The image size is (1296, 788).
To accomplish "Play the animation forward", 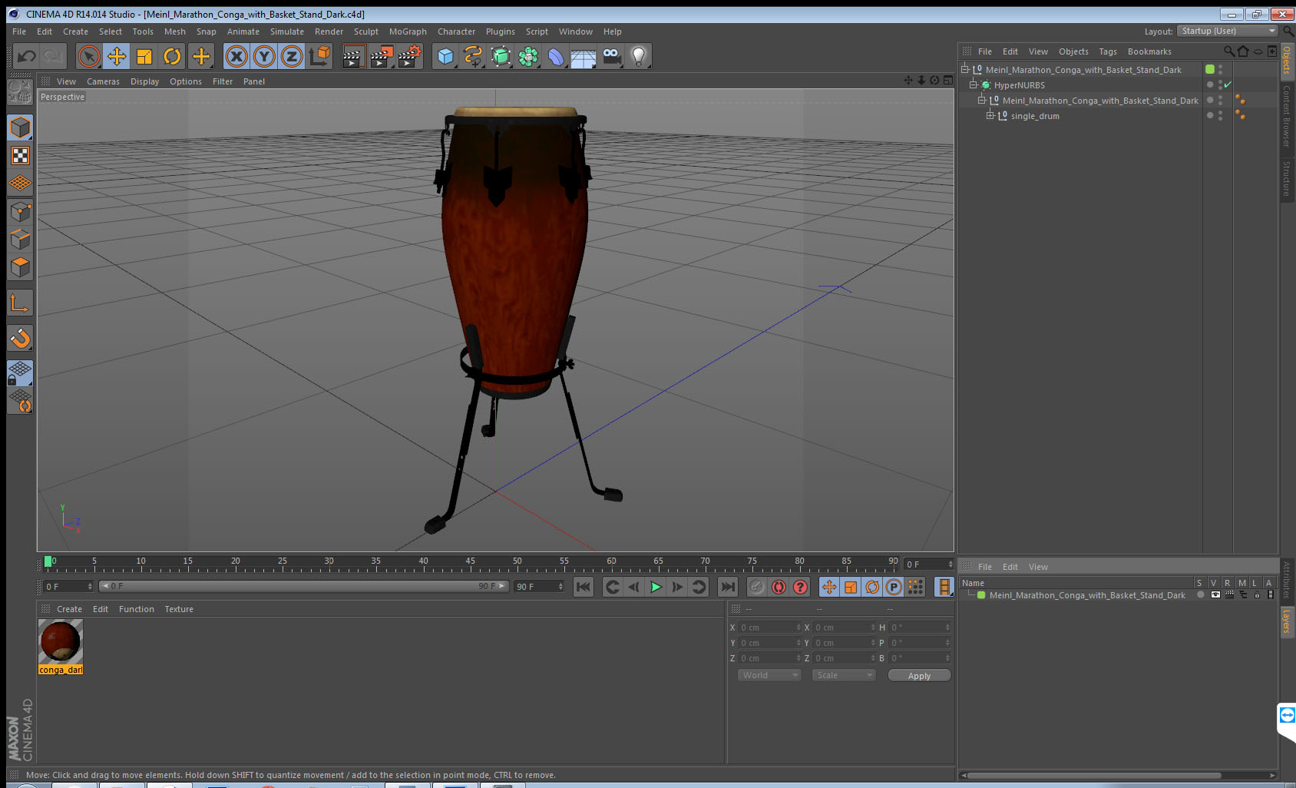I will point(656,587).
